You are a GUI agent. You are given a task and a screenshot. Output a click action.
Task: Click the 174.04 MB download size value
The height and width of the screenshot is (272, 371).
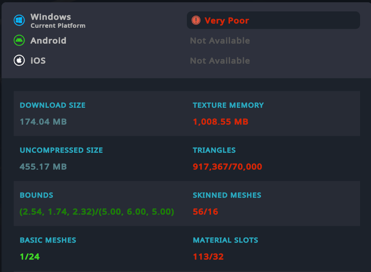(43, 122)
